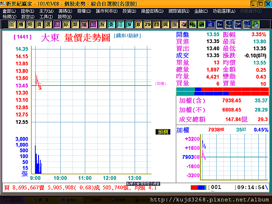Click the 昨量 value 4,421

[213, 77]
